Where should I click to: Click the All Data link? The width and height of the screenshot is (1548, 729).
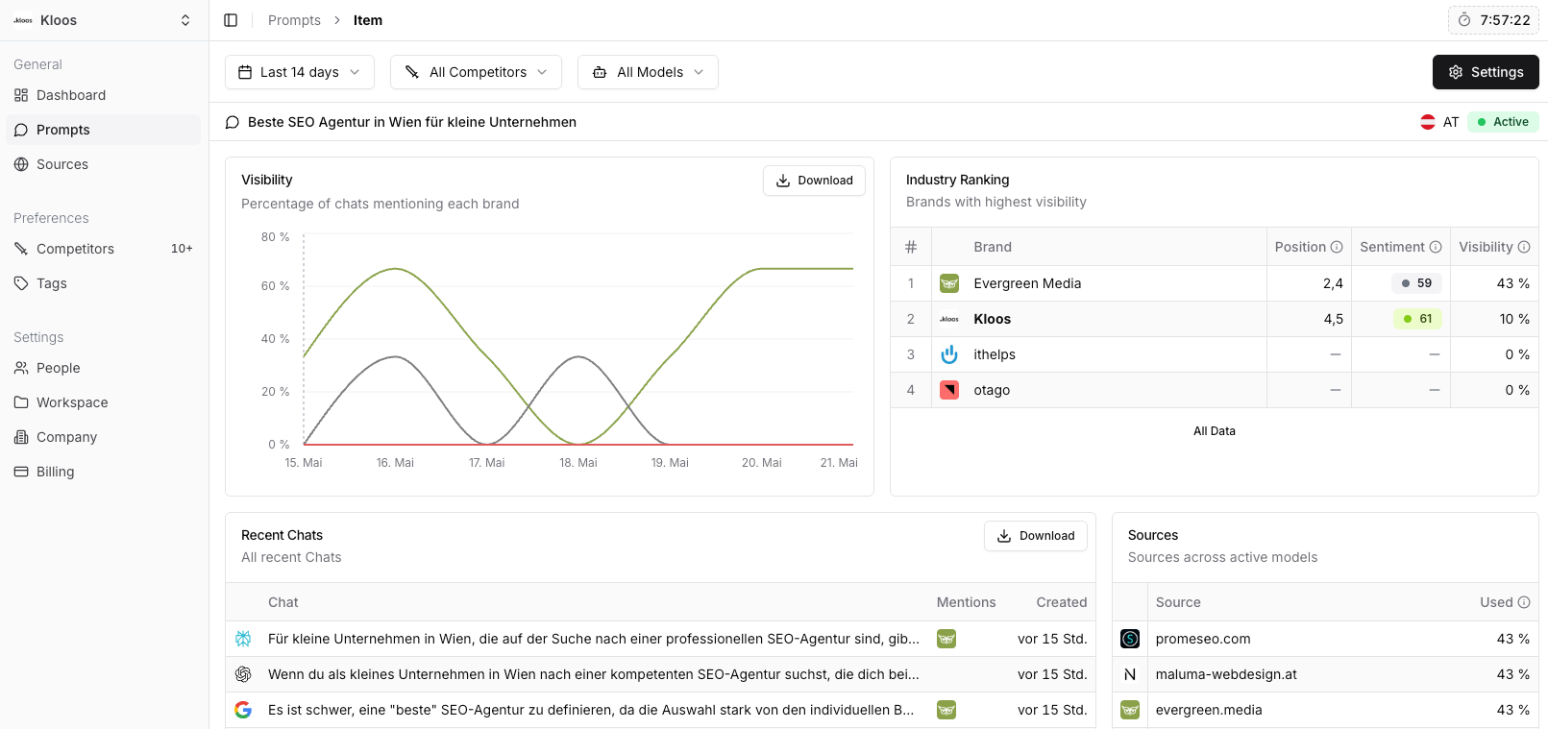[x=1215, y=431]
